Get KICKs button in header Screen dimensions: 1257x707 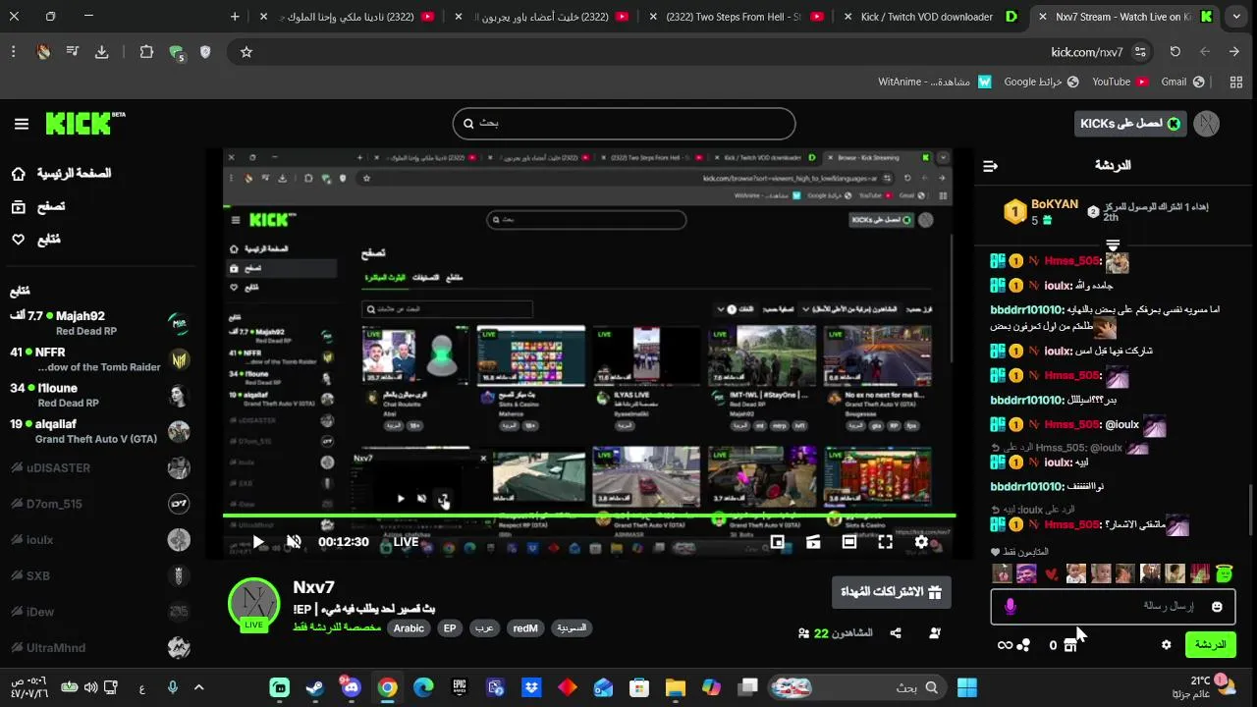click(1130, 124)
